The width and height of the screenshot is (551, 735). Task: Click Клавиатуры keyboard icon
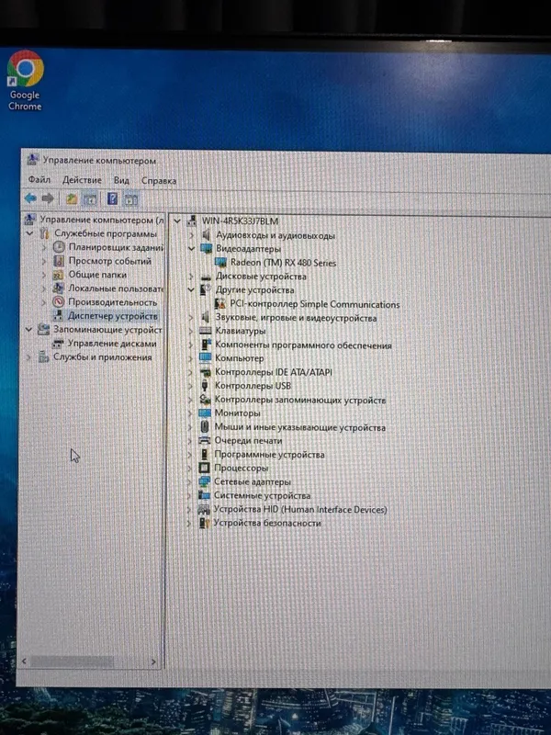coord(205,331)
